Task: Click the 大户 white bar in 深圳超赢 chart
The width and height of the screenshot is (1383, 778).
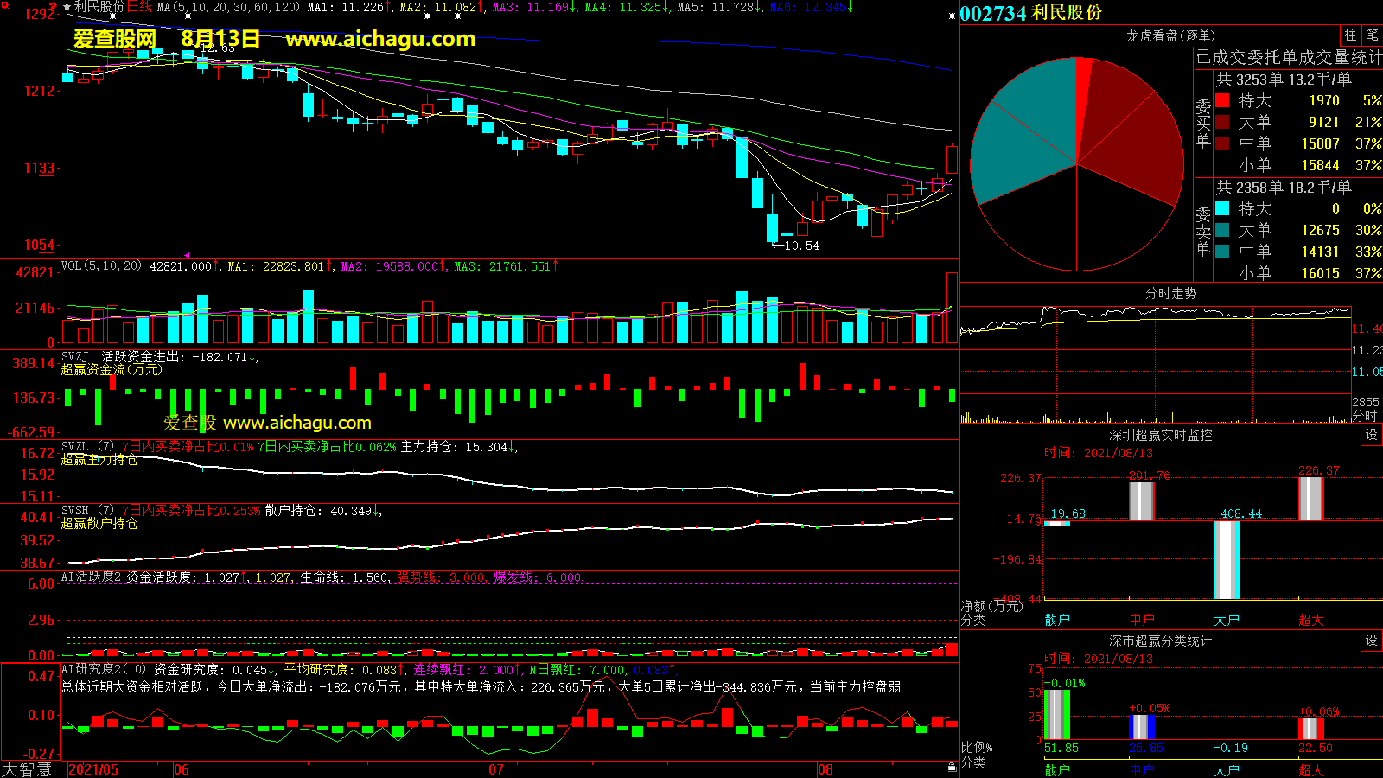Action: click(x=1226, y=560)
